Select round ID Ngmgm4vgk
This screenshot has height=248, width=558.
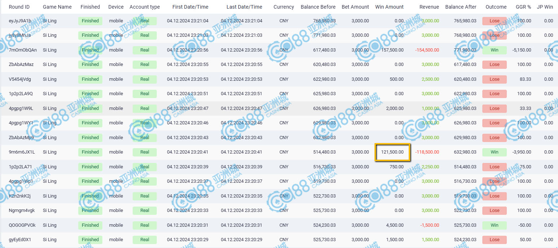22,211
